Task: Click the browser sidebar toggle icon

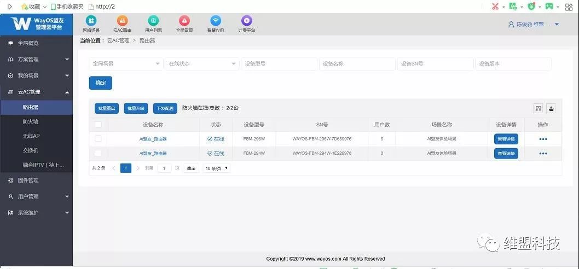Action: (10, 7)
